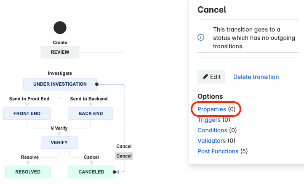The width and height of the screenshot is (304, 184).
Task: Click the black start node circle
Action: 60,28
